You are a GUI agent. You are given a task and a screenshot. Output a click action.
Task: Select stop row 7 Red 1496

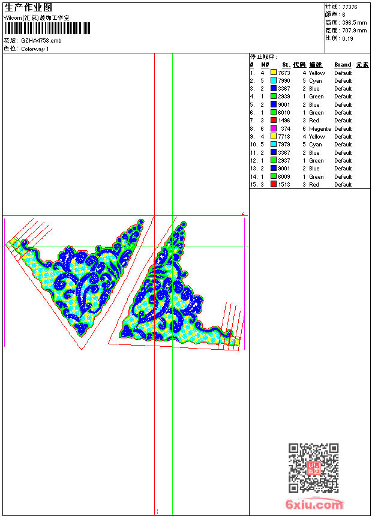pos(310,121)
